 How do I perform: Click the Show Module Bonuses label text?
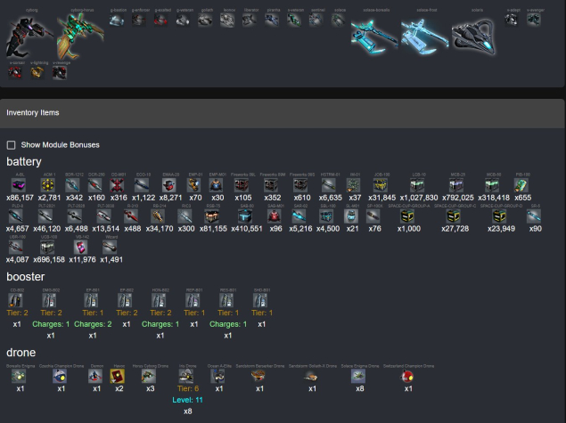coord(60,144)
